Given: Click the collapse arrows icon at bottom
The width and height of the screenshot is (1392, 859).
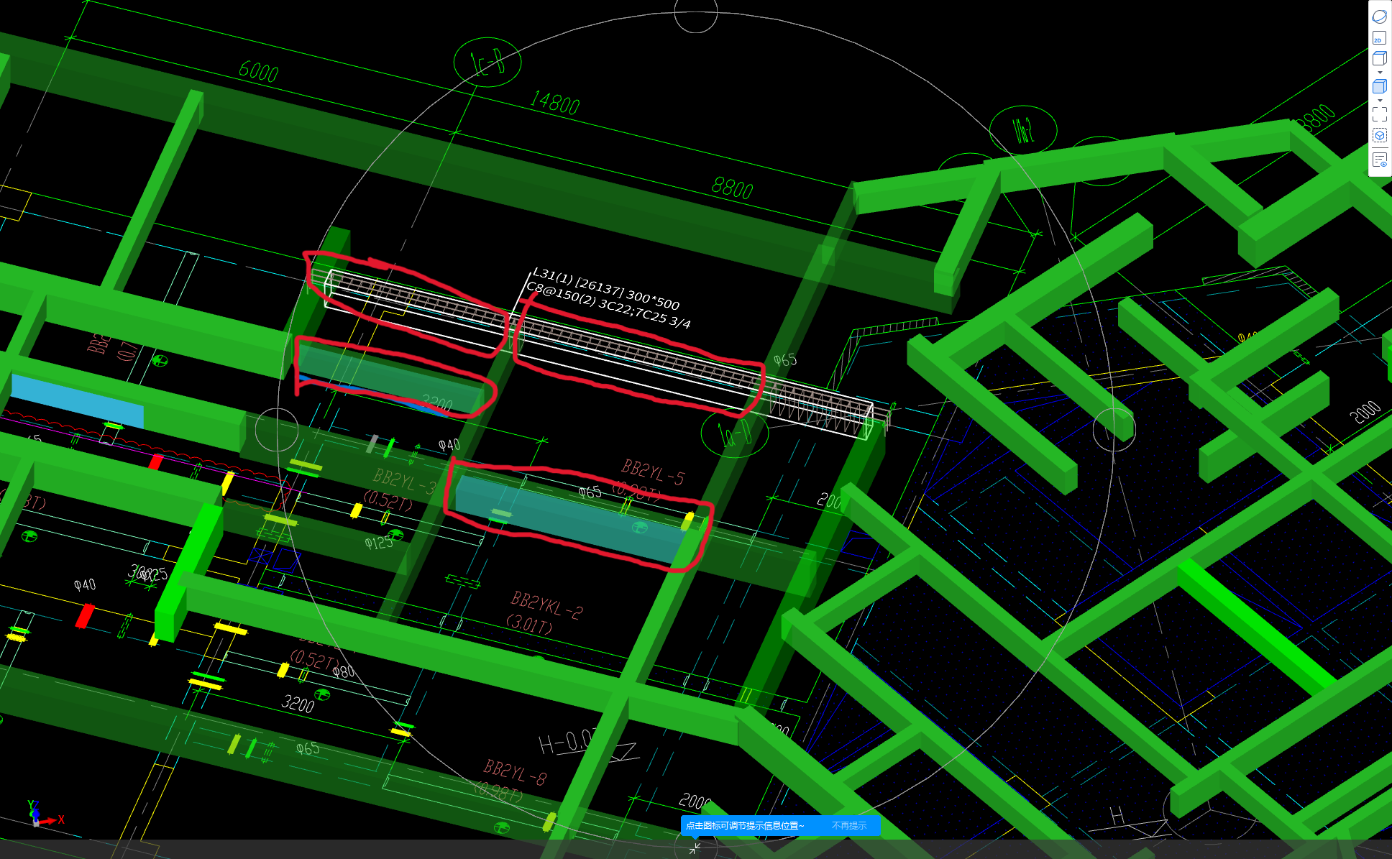Looking at the screenshot, I should (x=695, y=849).
